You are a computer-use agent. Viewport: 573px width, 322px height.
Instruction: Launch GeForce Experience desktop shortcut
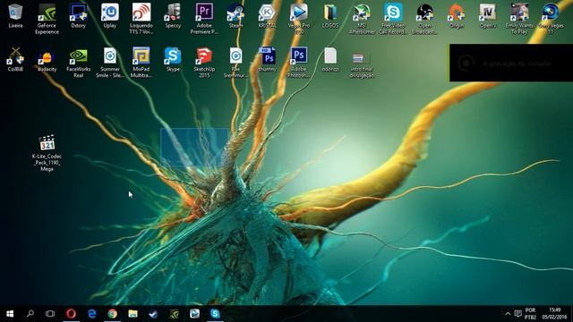point(47,19)
